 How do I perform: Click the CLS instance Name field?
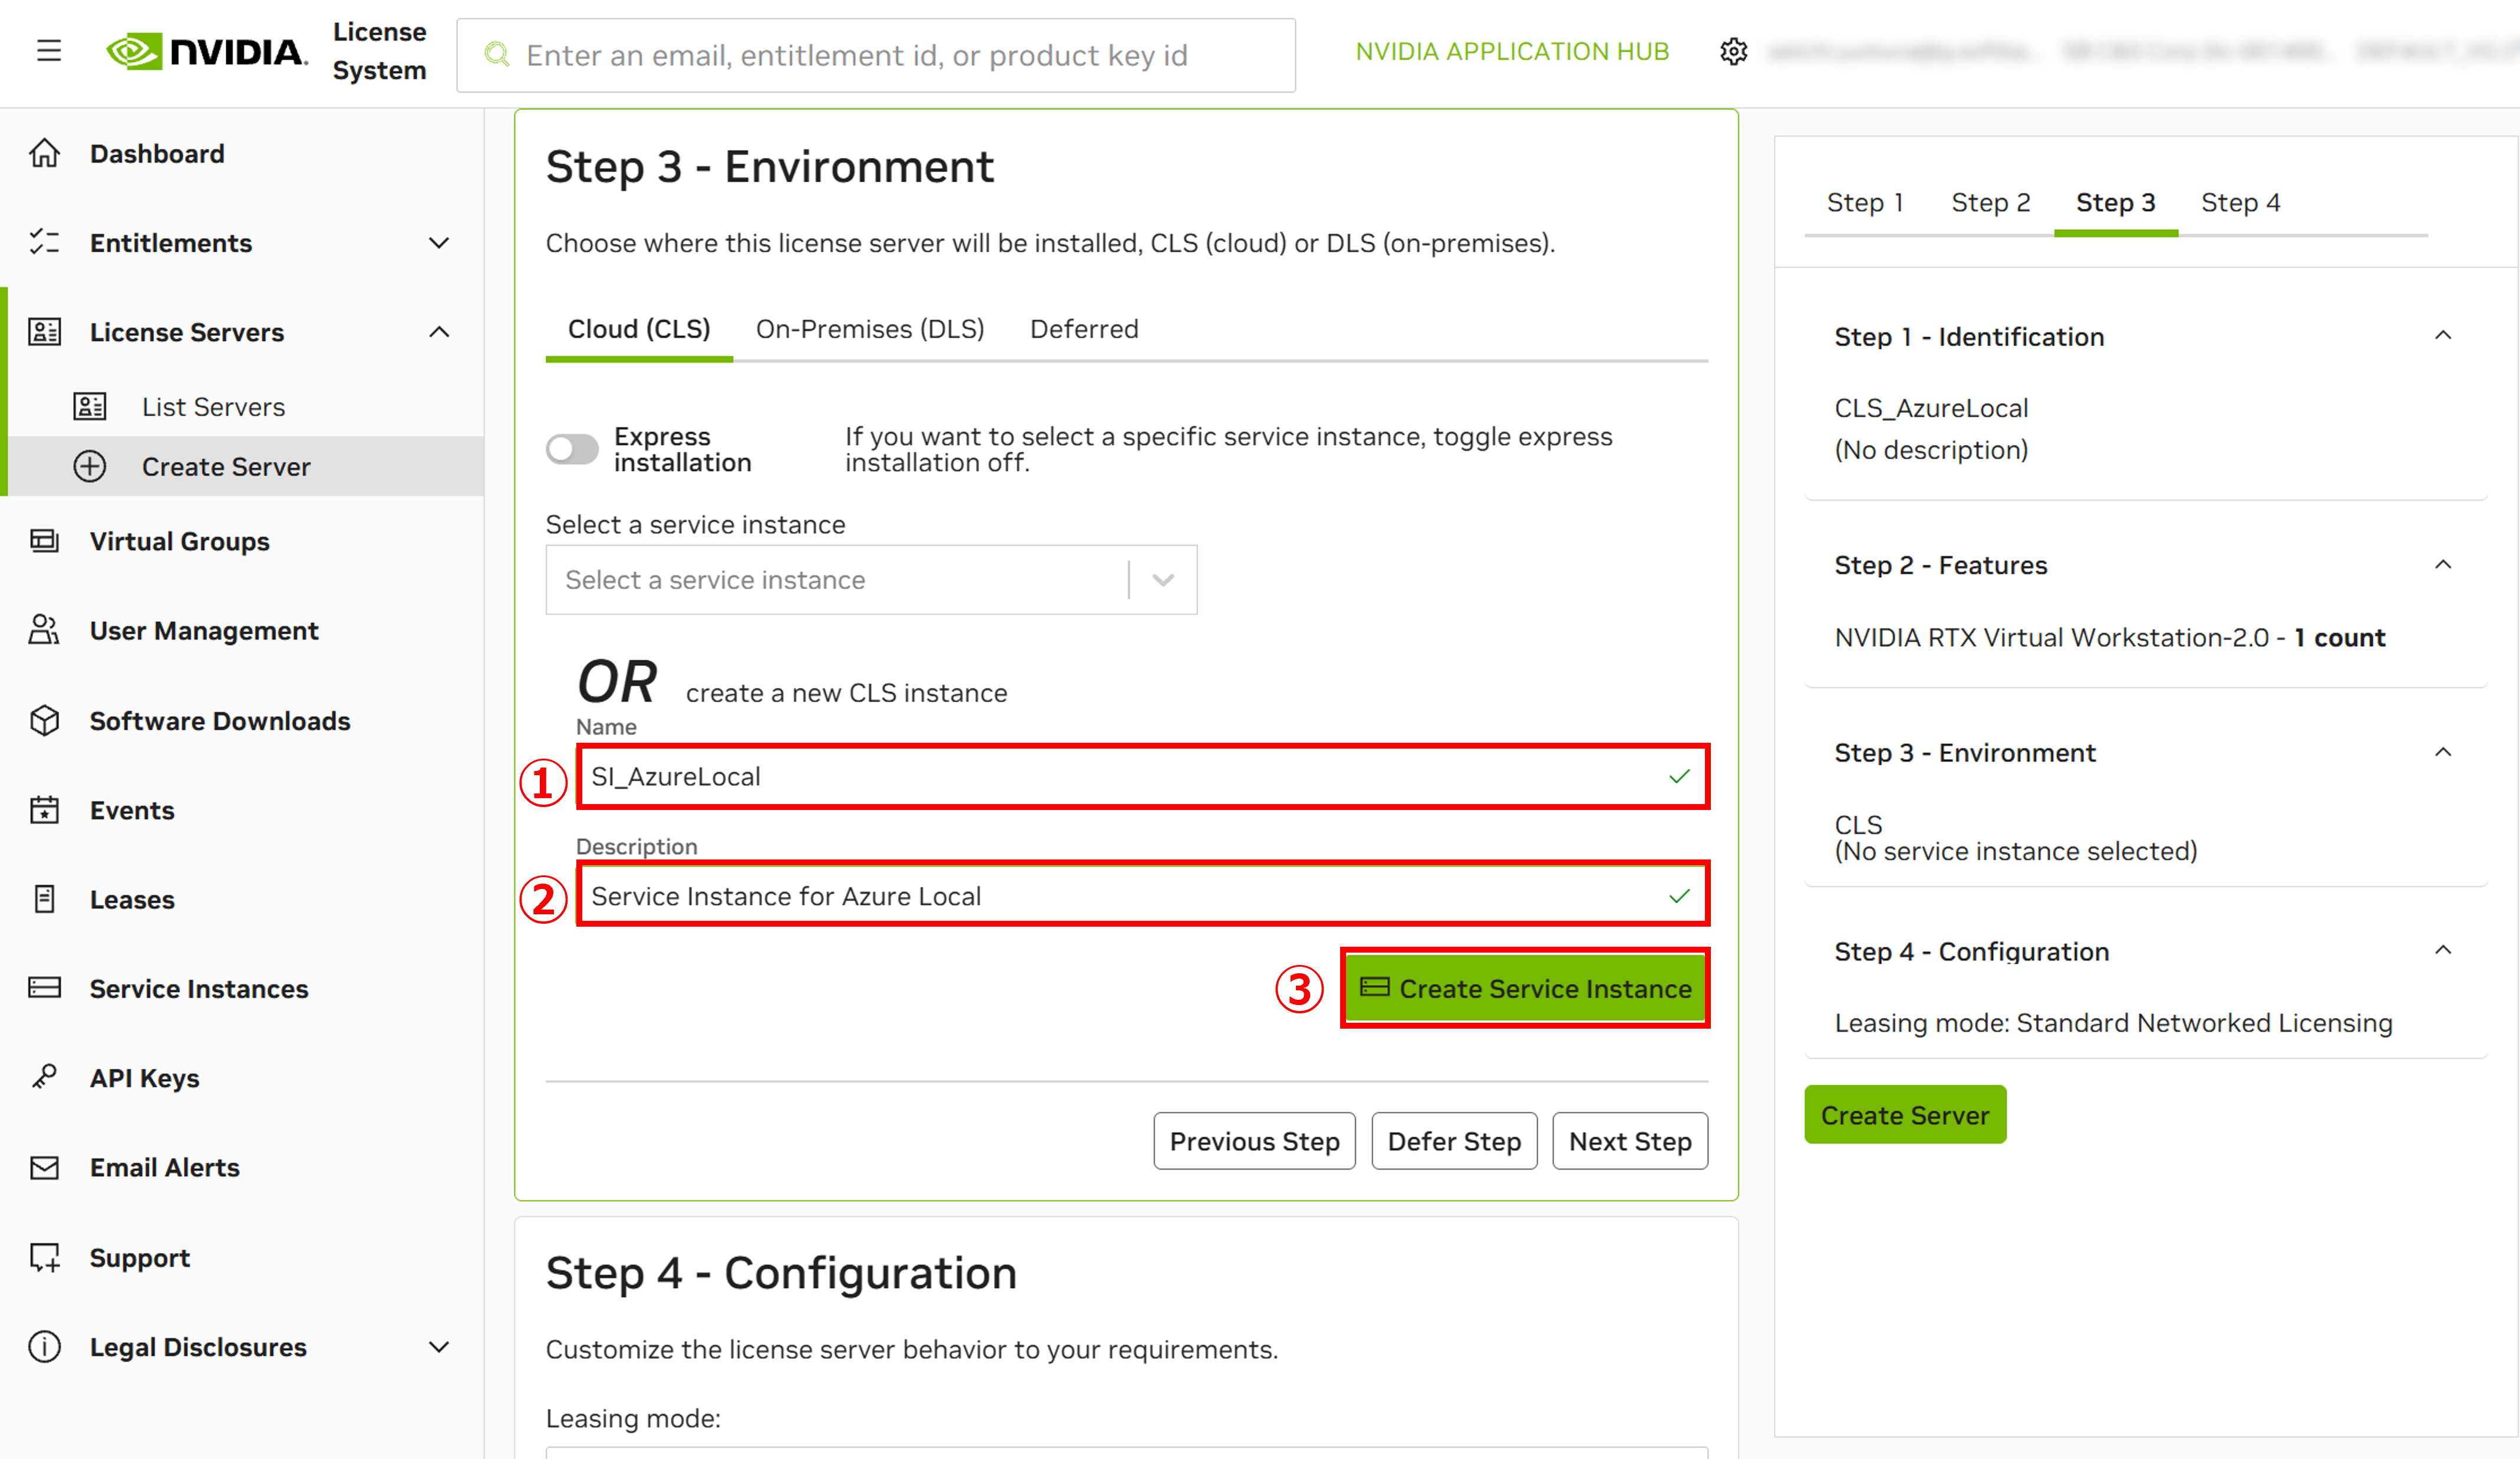[x=1143, y=776]
